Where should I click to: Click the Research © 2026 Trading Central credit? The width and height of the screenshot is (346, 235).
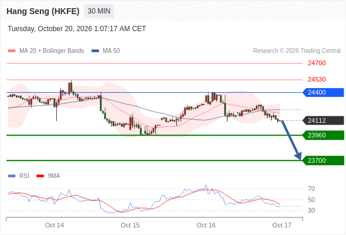297,51
